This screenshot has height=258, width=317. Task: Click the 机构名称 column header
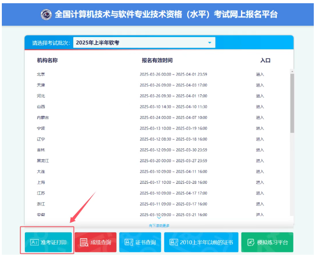47,60
